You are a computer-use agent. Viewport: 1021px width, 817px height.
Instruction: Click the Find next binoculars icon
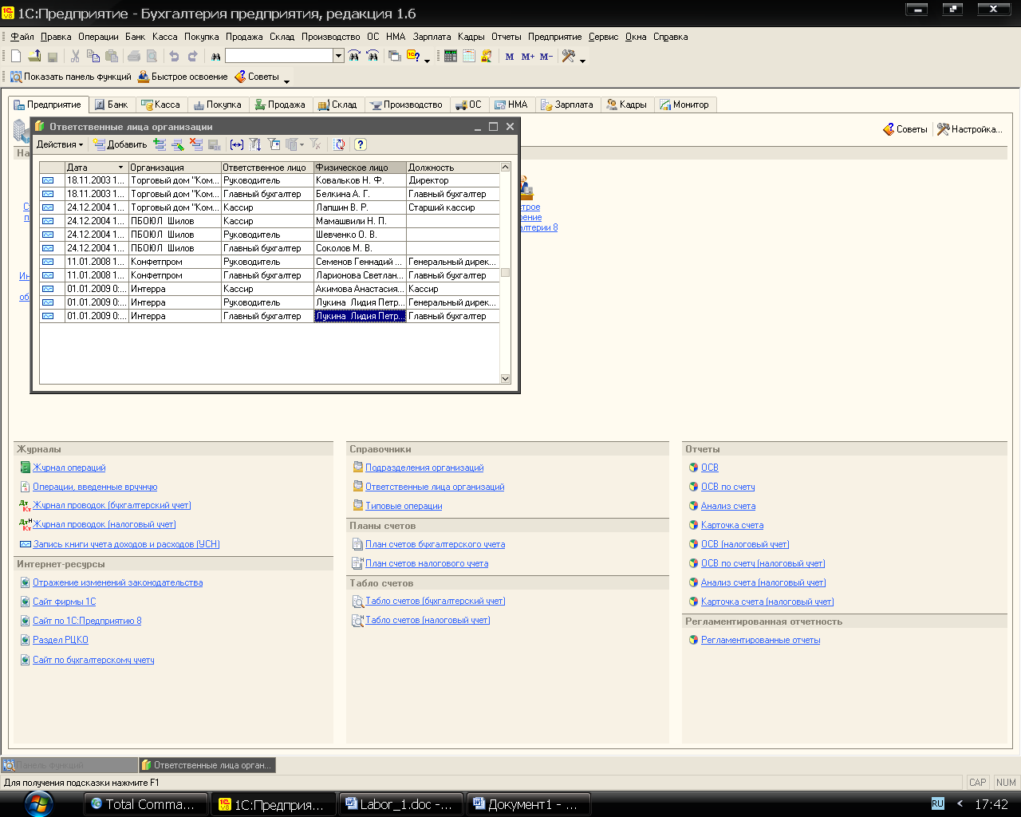click(x=353, y=56)
